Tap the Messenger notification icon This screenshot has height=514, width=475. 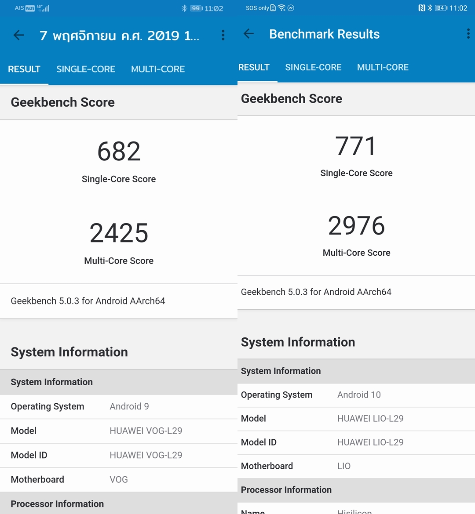pos(291,8)
